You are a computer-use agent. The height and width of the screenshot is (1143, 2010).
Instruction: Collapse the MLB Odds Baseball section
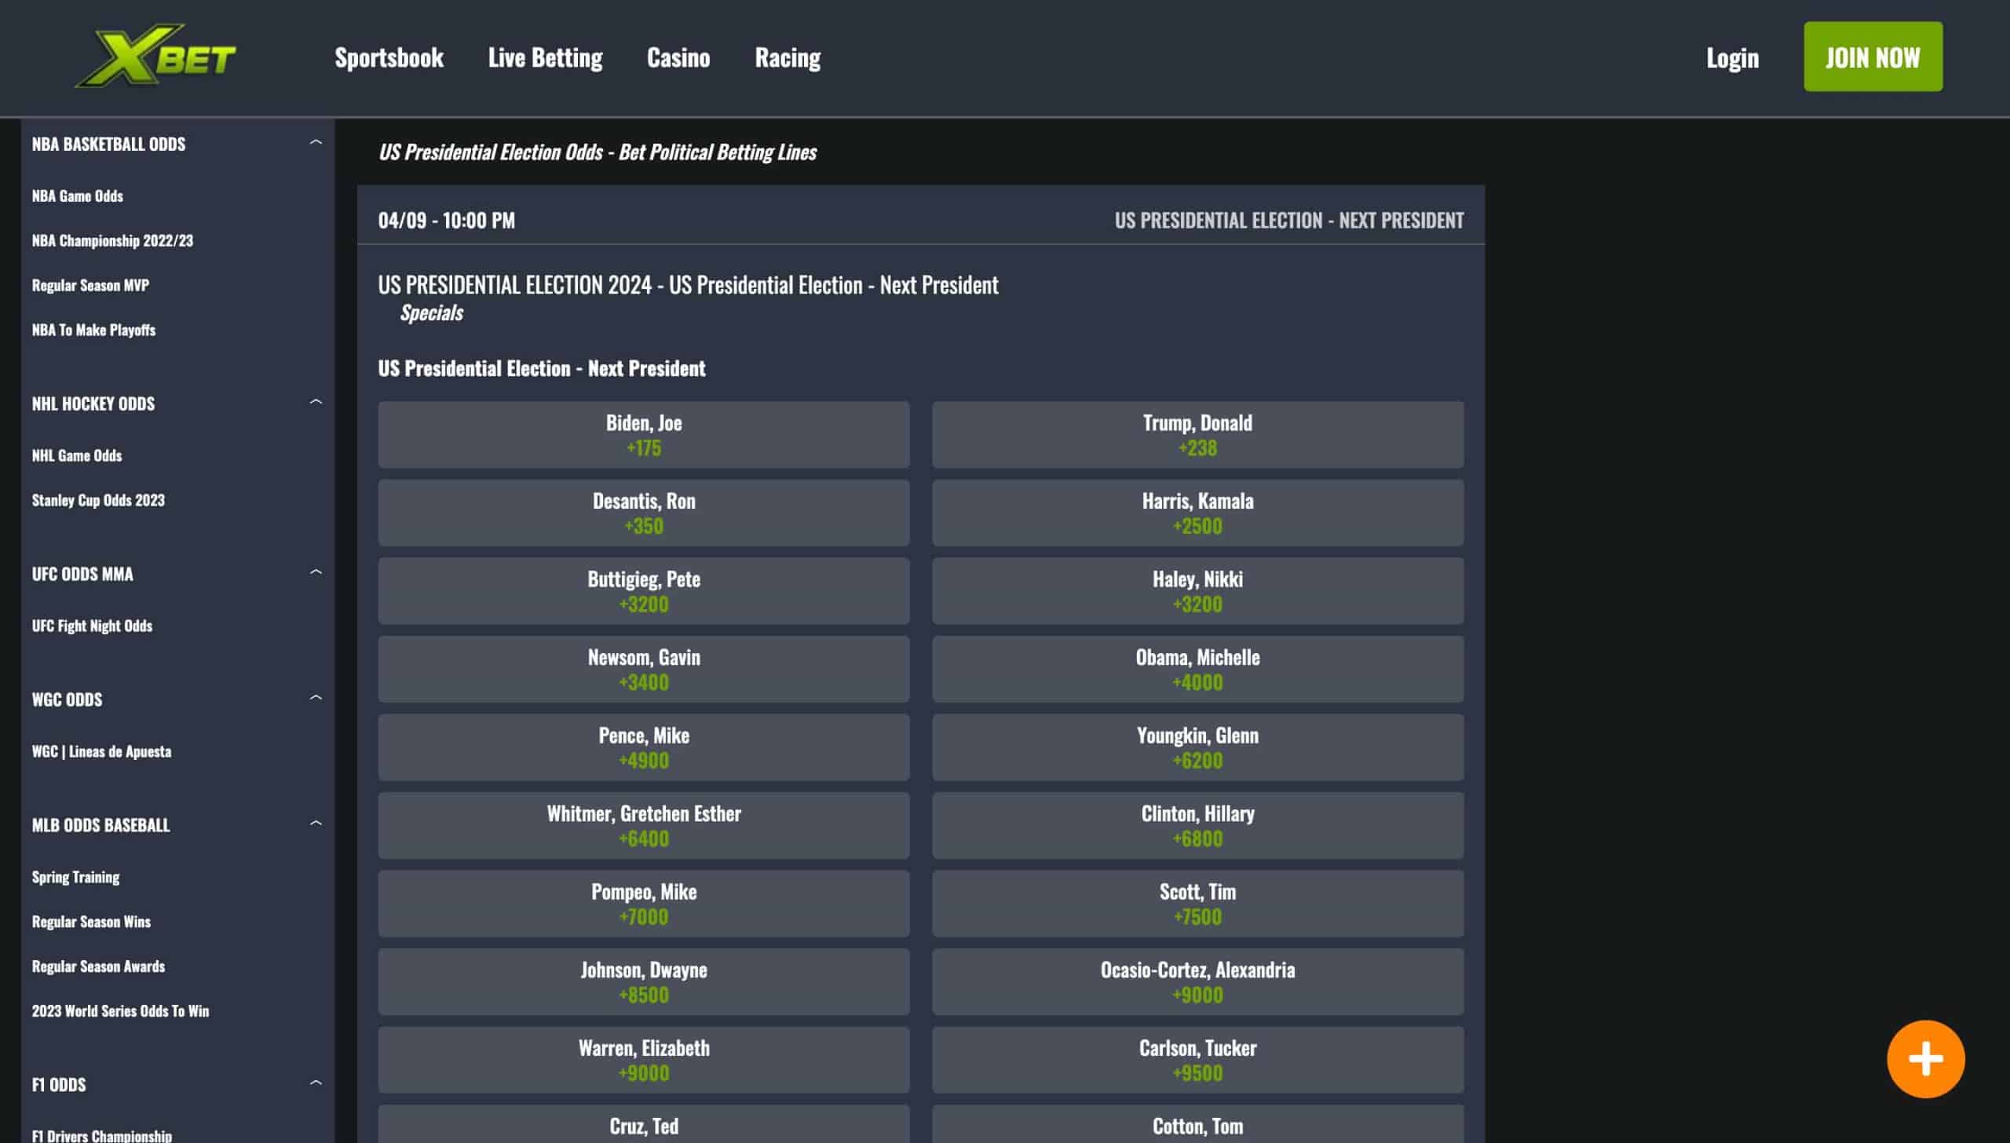(316, 824)
